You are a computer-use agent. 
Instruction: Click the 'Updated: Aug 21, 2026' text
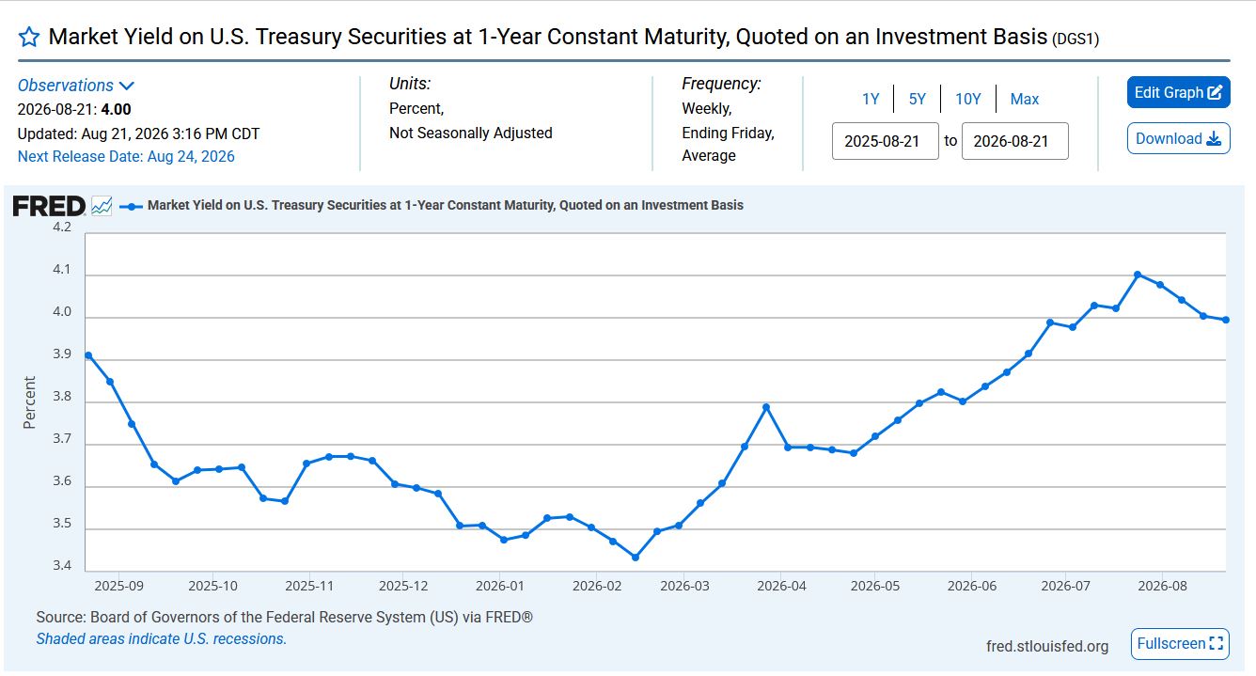tap(139, 134)
